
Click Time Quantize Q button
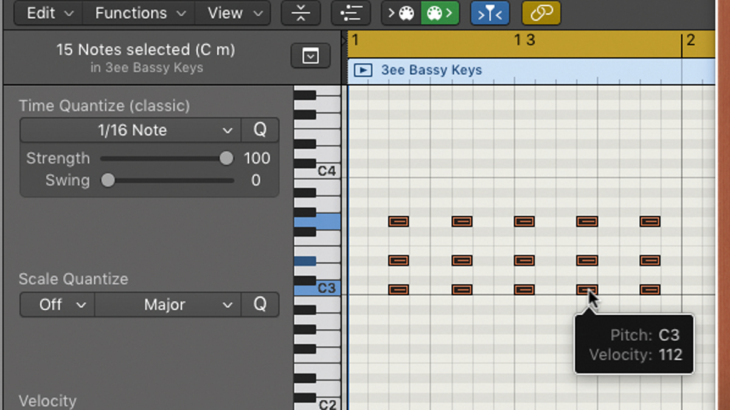coord(260,130)
